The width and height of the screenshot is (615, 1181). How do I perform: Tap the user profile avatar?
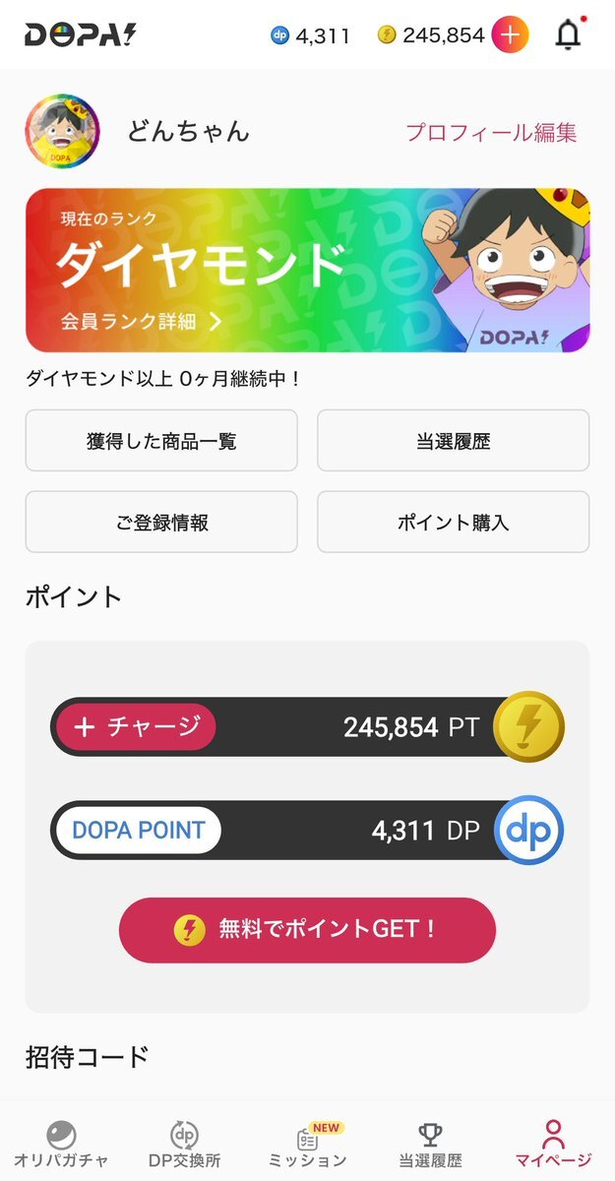tap(62, 132)
